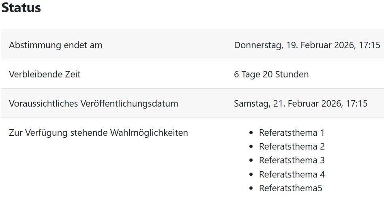Click the 'Zur Verfügung stehende Wahlmöglichkeiten' label

(98, 133)
